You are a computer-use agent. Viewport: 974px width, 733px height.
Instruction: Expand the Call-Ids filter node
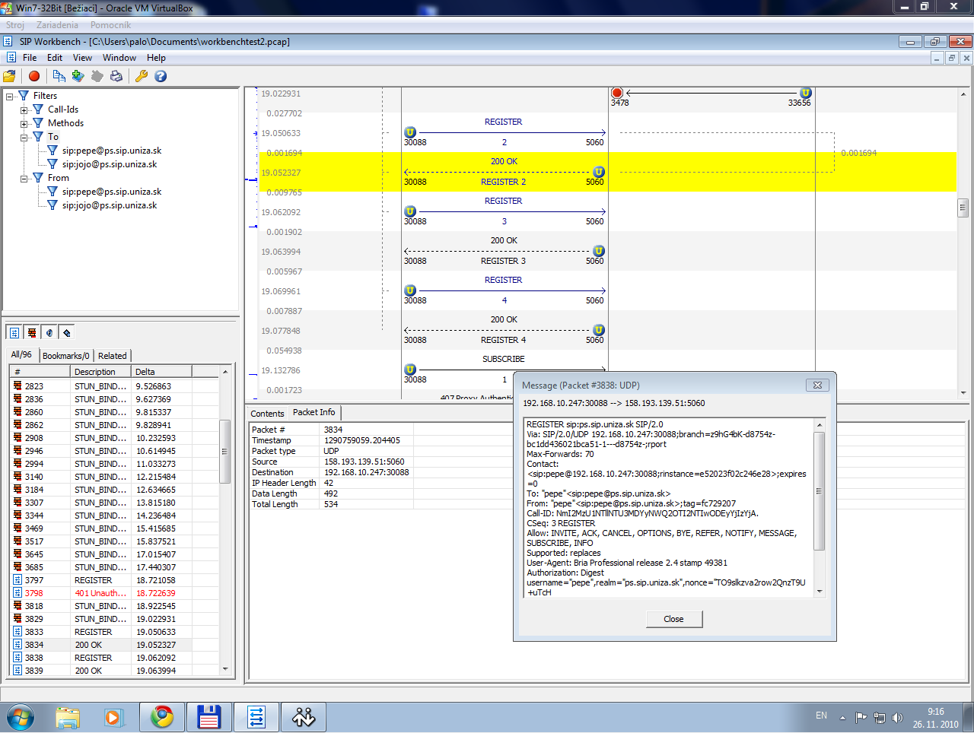(x=24, y=110)
